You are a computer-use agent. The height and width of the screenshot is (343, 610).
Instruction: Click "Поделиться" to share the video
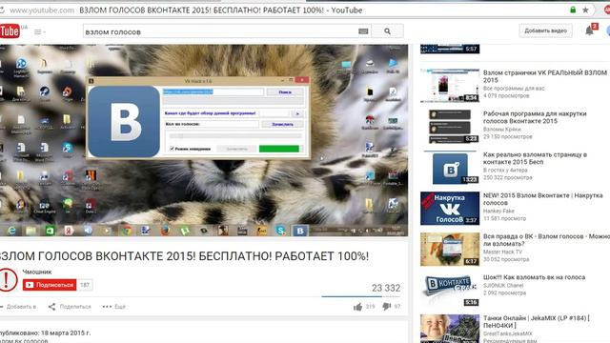pos(70,307)
